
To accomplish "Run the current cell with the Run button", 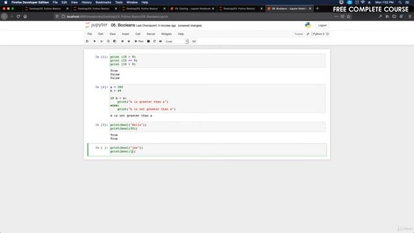I will tap(139, 41).
